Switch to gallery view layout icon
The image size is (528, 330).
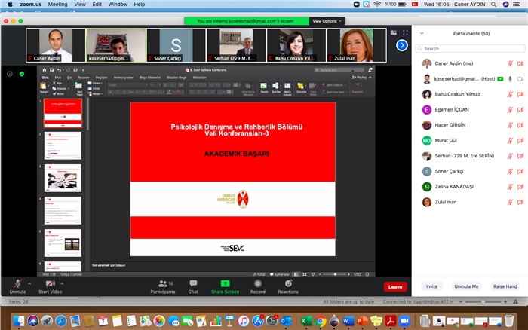tap(393, 32)
